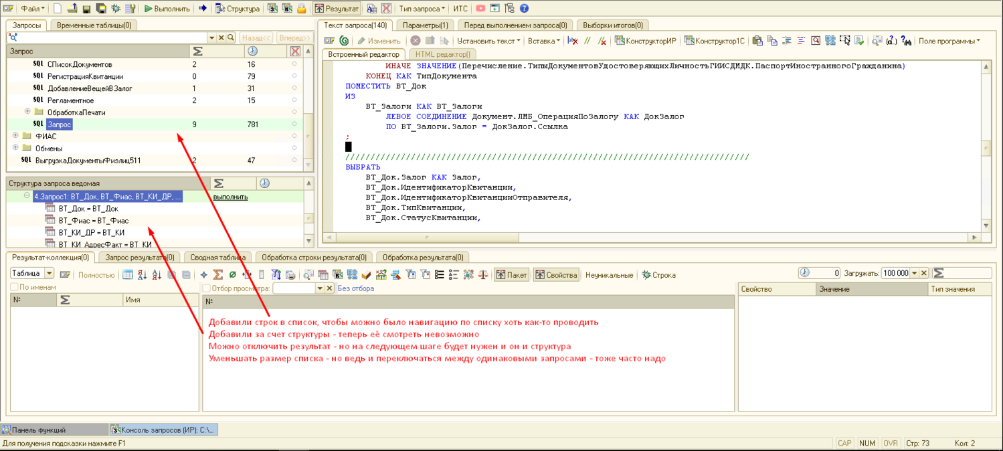Click the blue help question mark icon

point(524,9)
